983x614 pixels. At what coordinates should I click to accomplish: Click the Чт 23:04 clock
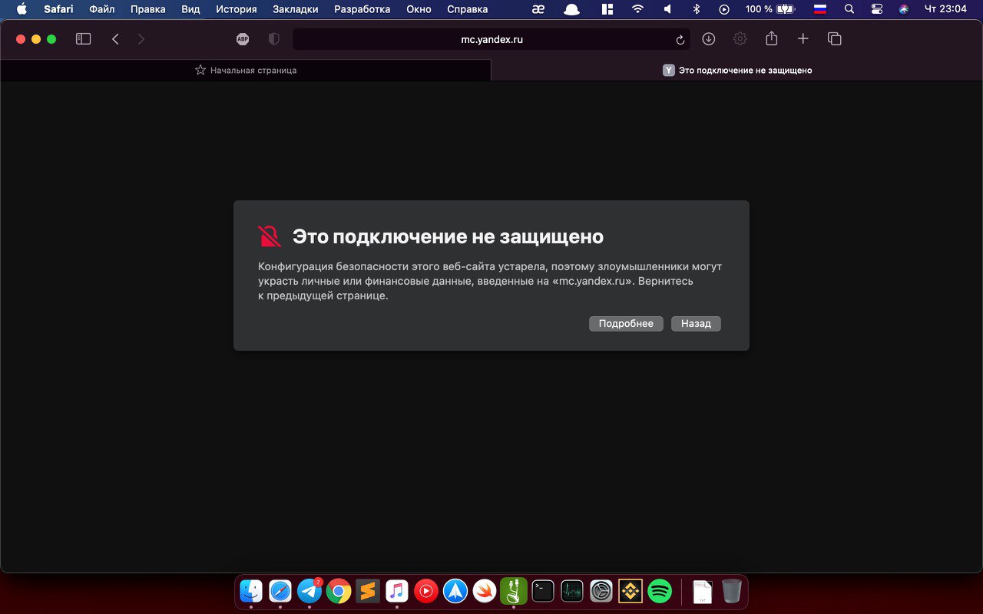[x=945, y=9]
